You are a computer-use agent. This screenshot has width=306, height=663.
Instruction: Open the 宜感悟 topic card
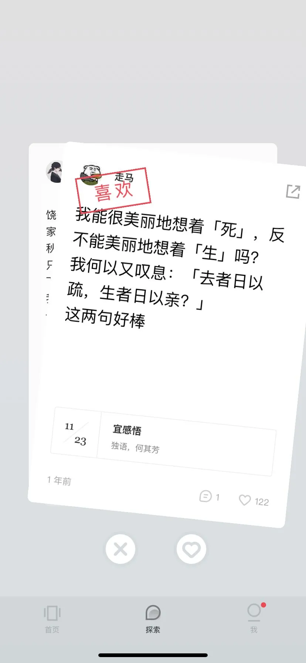[x=163, y=441]
